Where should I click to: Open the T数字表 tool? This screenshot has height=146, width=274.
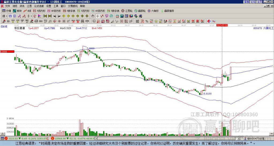coord(113,11)
